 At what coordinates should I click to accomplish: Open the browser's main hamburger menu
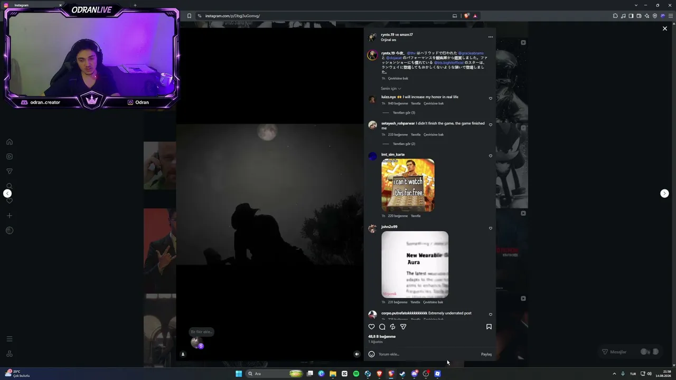pos(671,16)
